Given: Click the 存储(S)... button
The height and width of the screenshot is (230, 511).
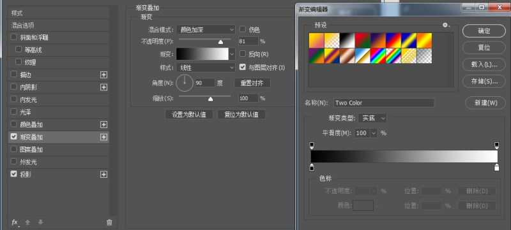Looking at the screenshot, I should (484, 81).
